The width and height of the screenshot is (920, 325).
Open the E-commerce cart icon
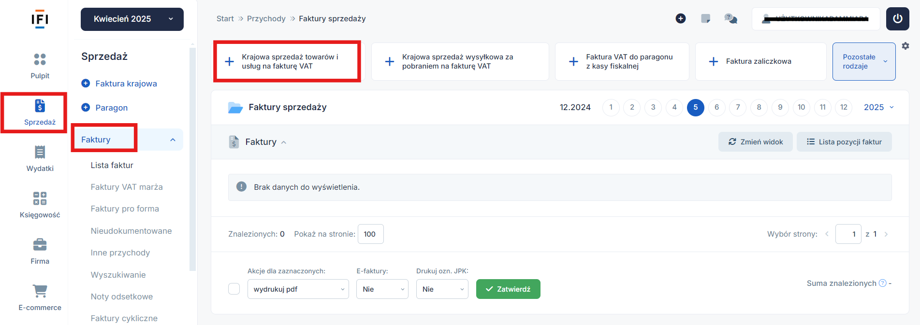click(x=40, y=291)
